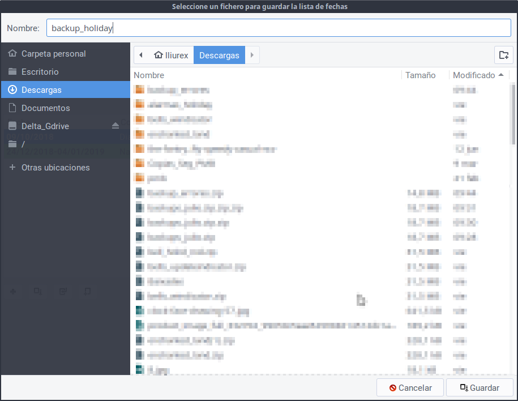Focus the Nombre filename text field
This screenshot has height=401, width=518.
pos(278,28)
